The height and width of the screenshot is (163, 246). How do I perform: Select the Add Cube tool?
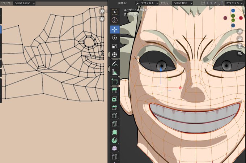pos(115,82)
